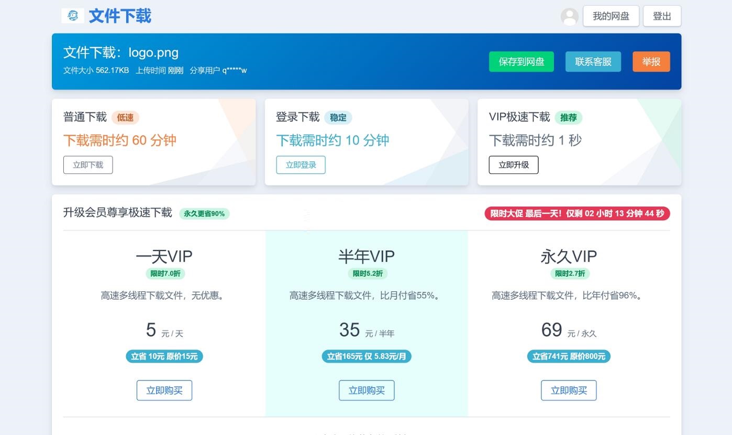Click the 登出 button
Viewport: 732px width, 435px height.
[662, 16]
